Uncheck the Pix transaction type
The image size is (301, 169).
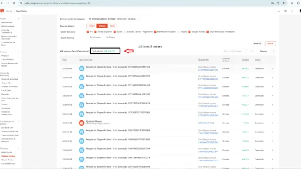coord(88,32)
